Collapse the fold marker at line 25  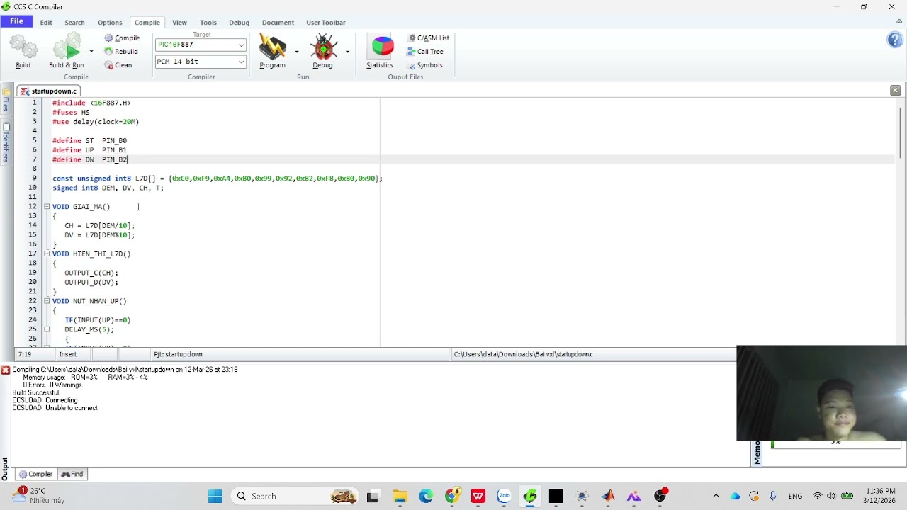tap(47, 329)
